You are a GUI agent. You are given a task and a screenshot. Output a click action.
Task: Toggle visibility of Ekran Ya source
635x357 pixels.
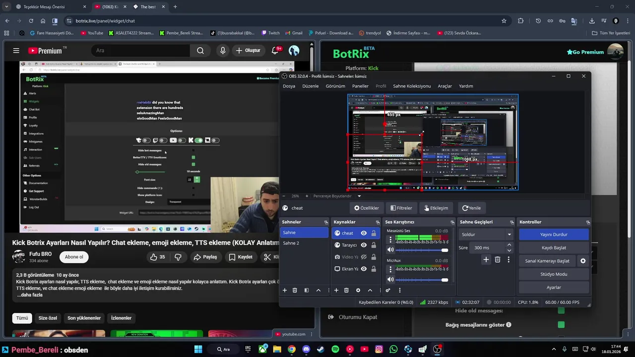(x=364, y=269)
